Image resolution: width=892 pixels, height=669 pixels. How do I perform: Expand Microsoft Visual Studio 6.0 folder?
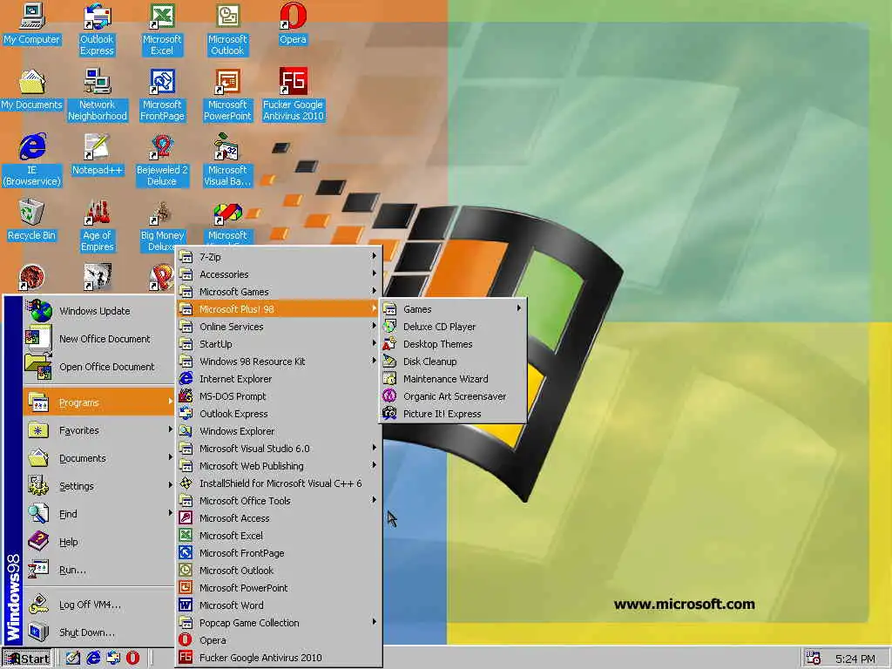[278, 449]
